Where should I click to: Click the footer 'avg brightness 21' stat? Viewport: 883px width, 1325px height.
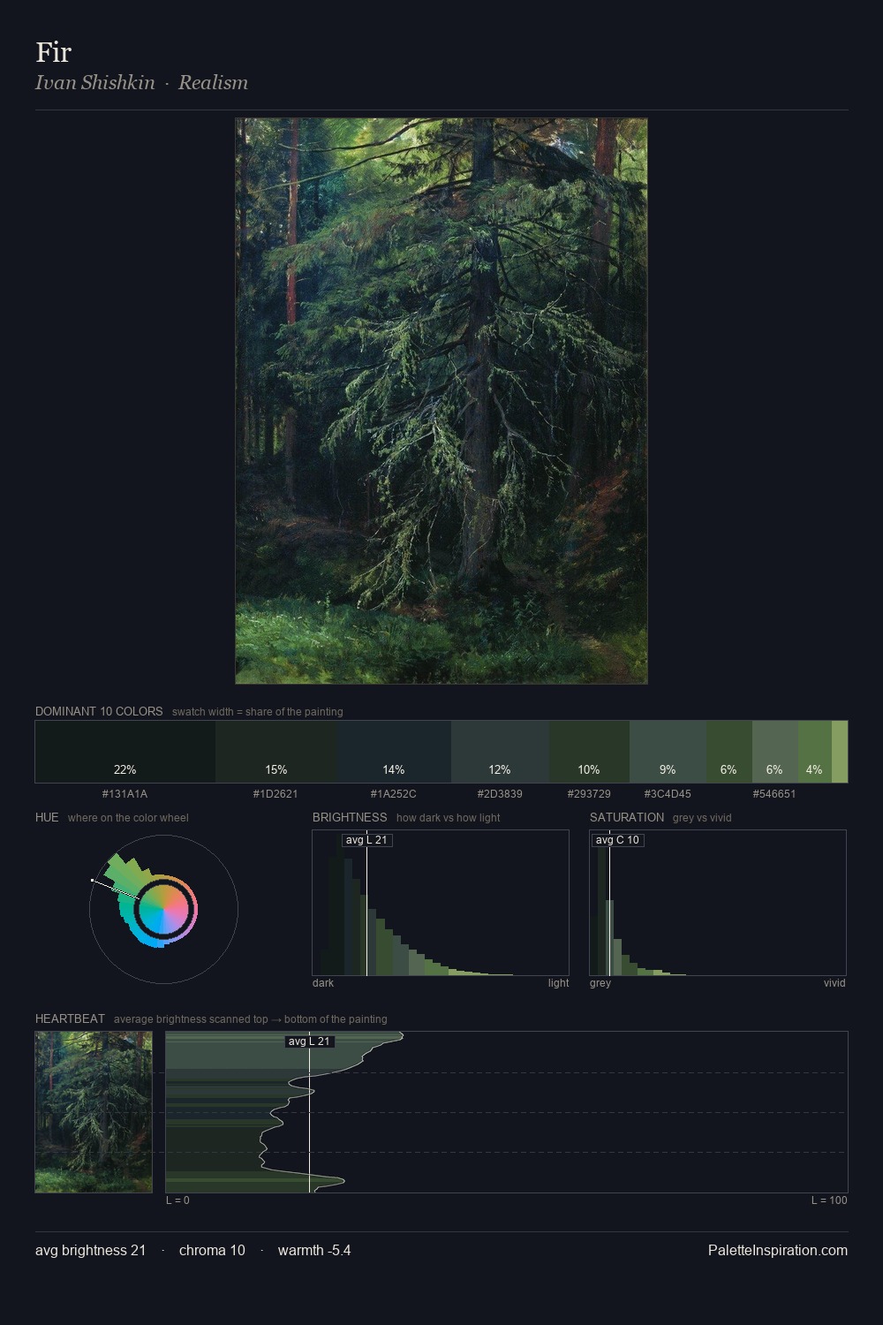(91, 1250)
